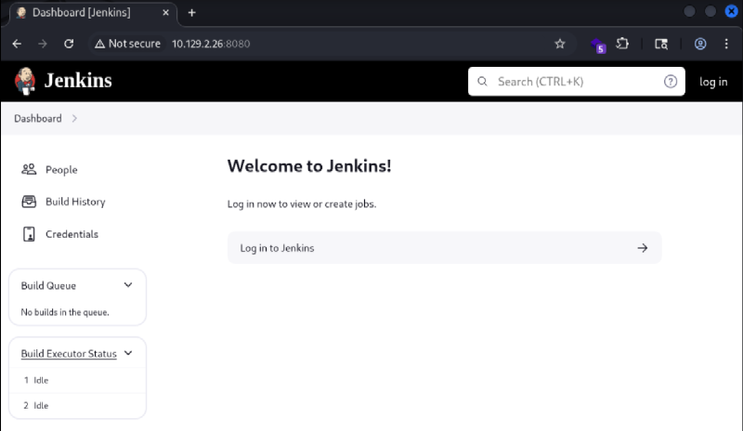Collapse the Build Executor Status panel

click(x=128, y=353)
